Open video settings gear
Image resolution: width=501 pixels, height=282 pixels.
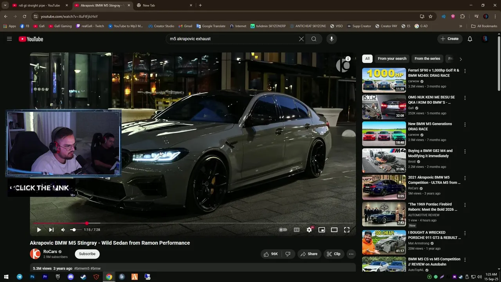tap(309, 230)
